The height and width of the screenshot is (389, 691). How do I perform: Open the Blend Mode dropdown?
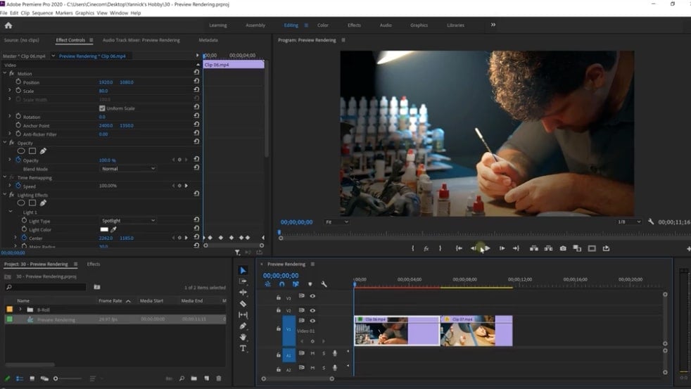128,169
